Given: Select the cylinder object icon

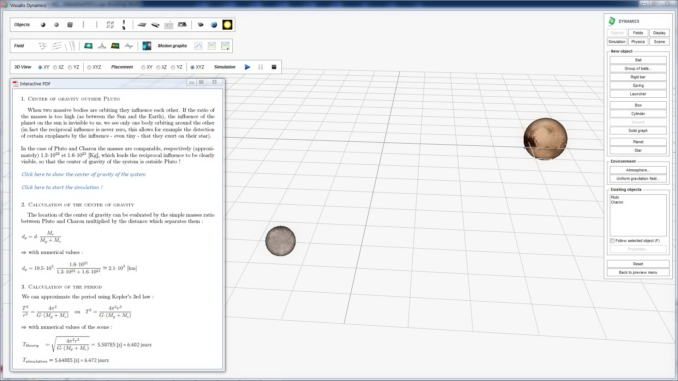Looking at the screenshot, I should [x=155, y=25].
